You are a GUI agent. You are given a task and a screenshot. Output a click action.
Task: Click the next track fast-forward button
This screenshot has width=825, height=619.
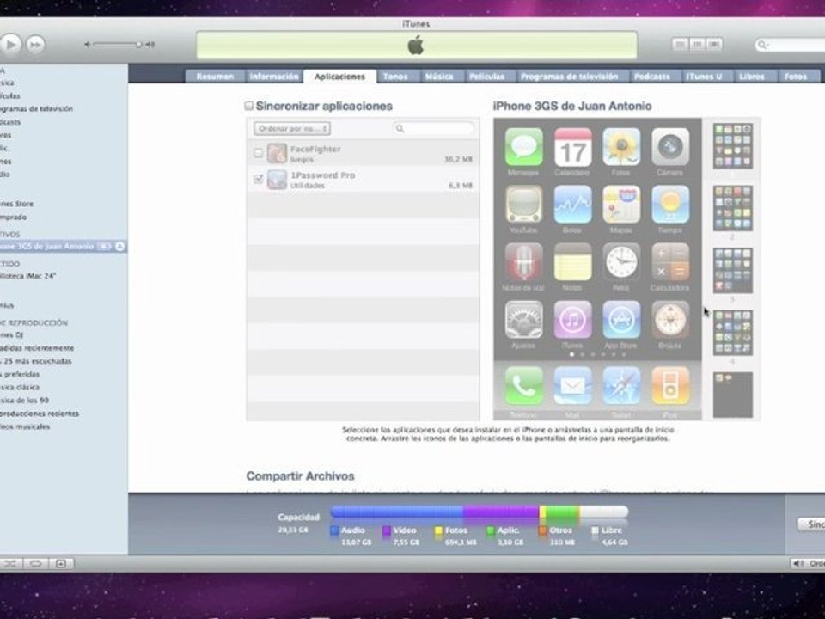tap(35, 45)
